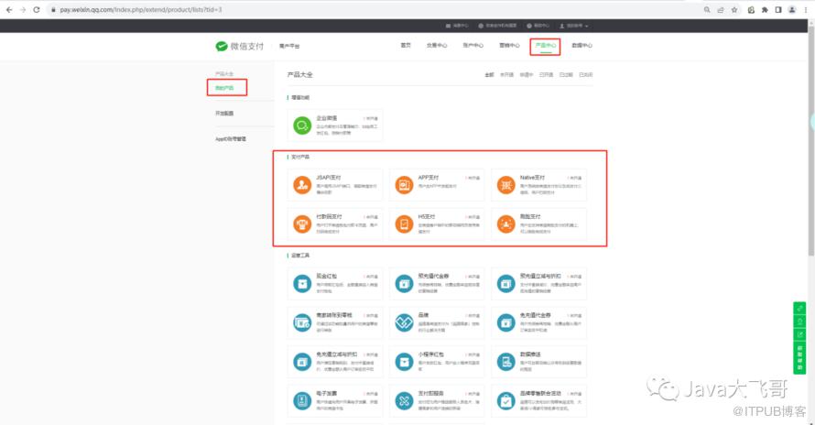Viewport: 815px width, 425px height.
Task: Open the Chrome three-dot menu
Action: (x=806, y=8)
